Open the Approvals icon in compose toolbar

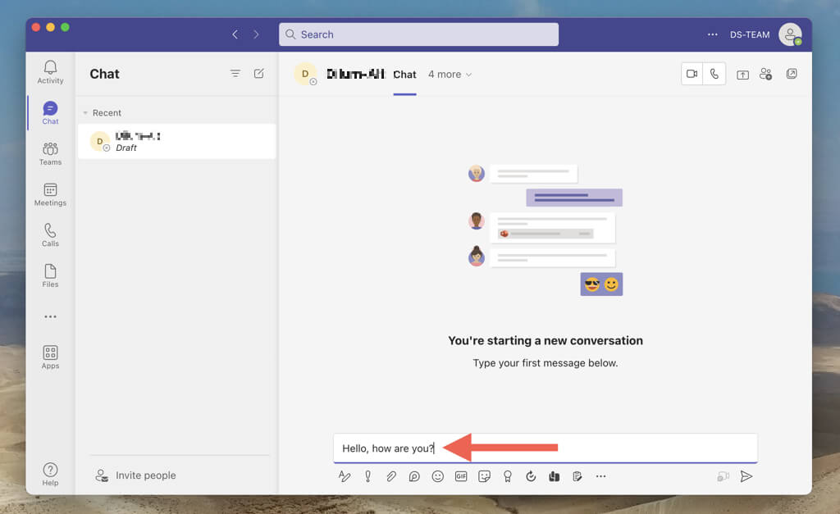pyautogui.click(x=577, y=476)
